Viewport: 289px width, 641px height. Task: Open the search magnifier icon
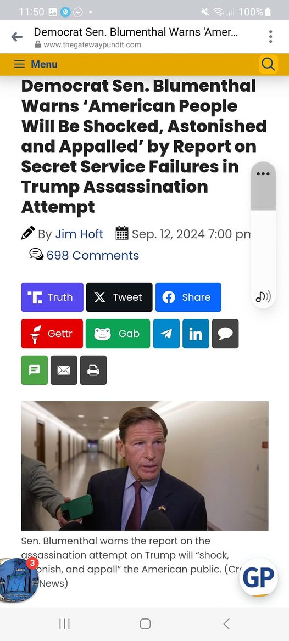click(268, 64)
